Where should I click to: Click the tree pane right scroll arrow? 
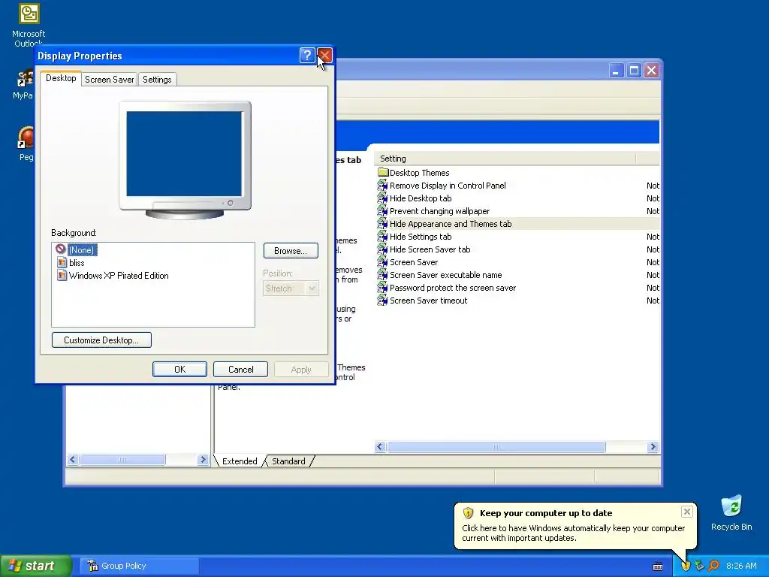pyautogui.click(x=203, y=460)
